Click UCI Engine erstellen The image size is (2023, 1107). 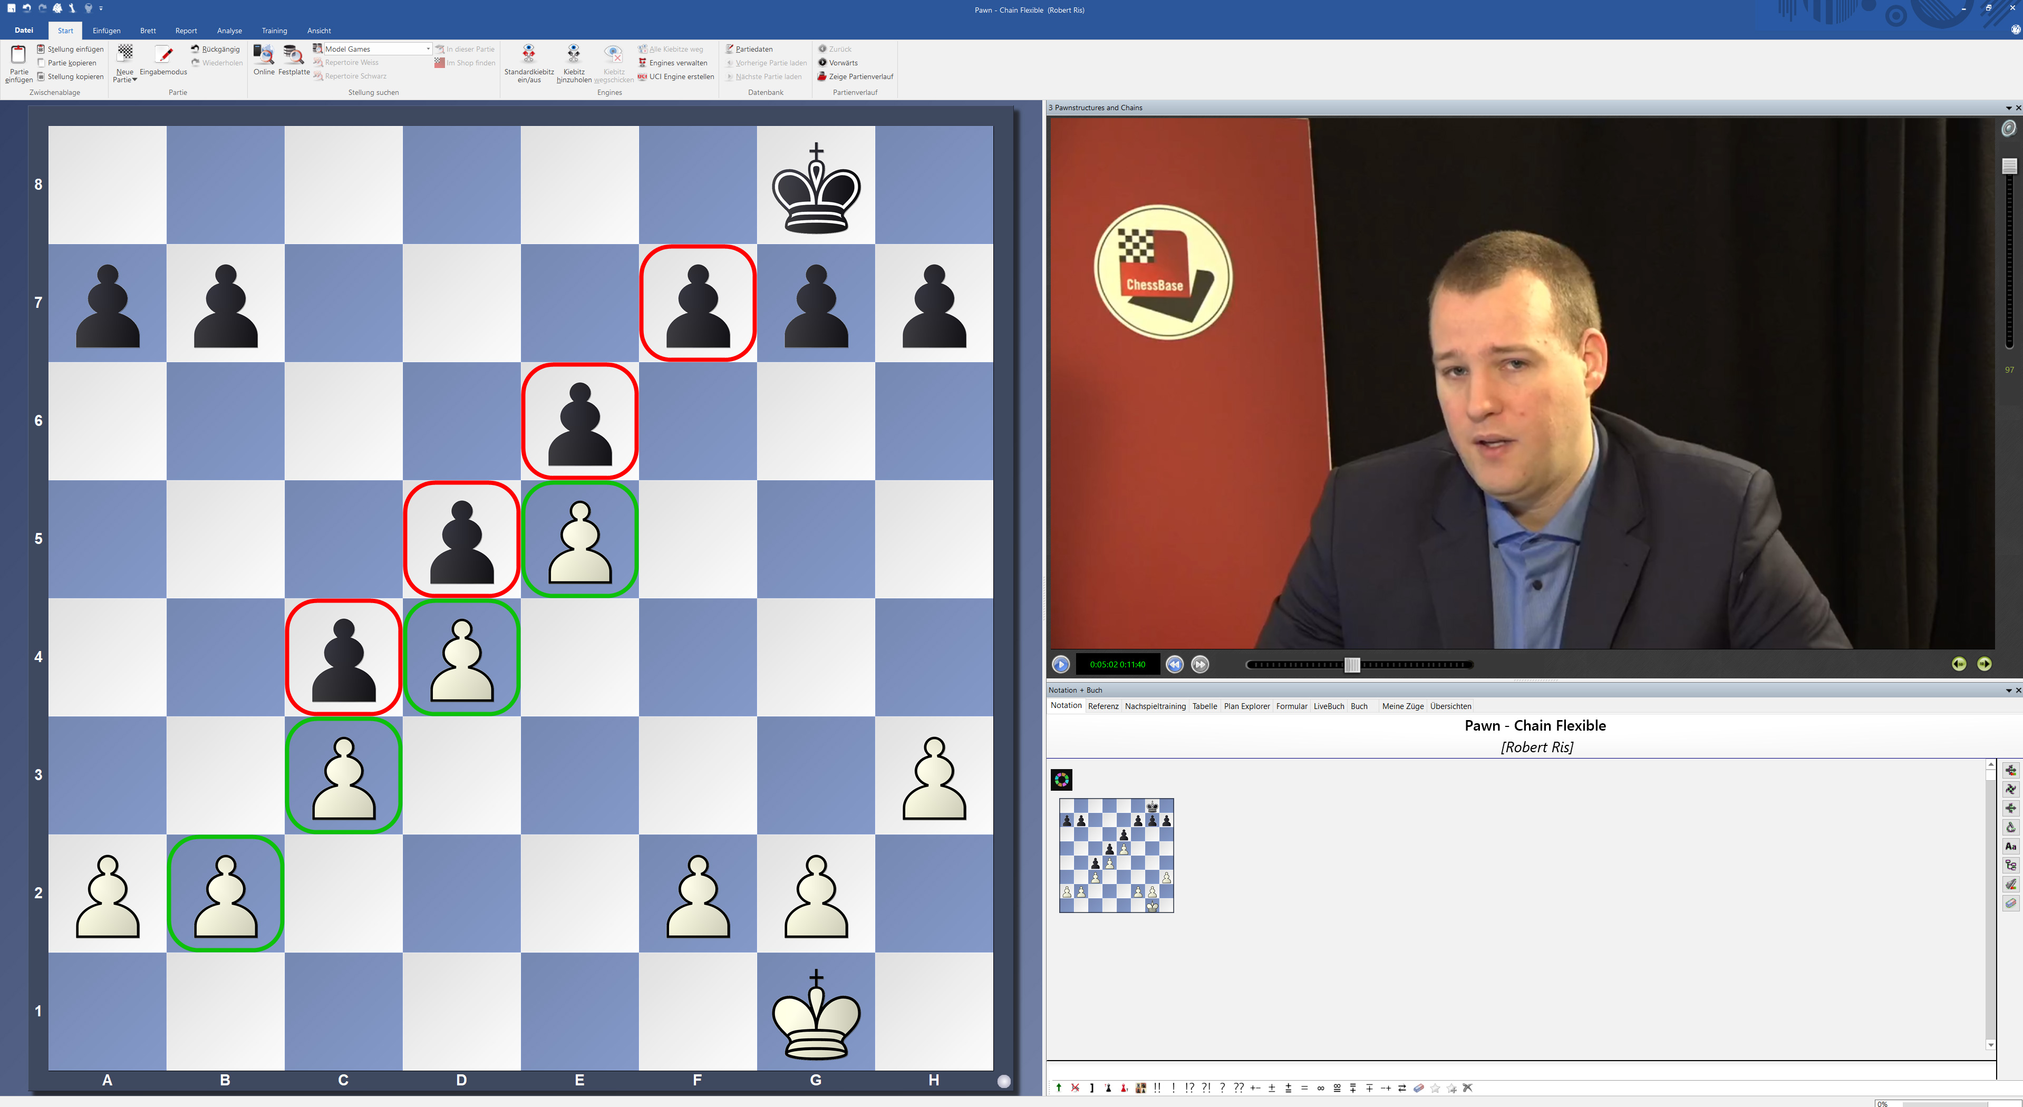pos(681,76)
